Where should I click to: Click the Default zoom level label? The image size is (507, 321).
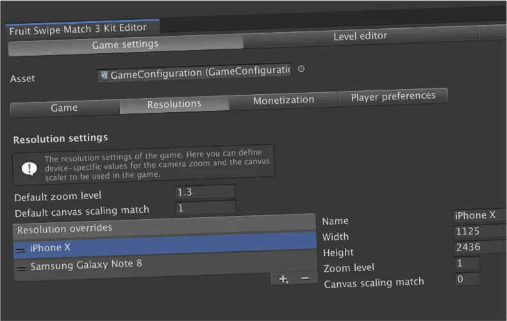click(58, 196)
